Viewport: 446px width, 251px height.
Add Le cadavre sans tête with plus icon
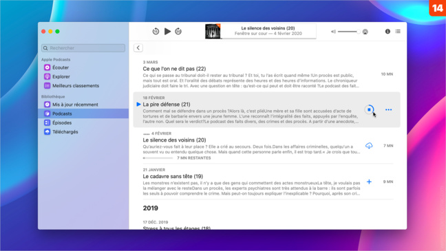tap(369, 182)
